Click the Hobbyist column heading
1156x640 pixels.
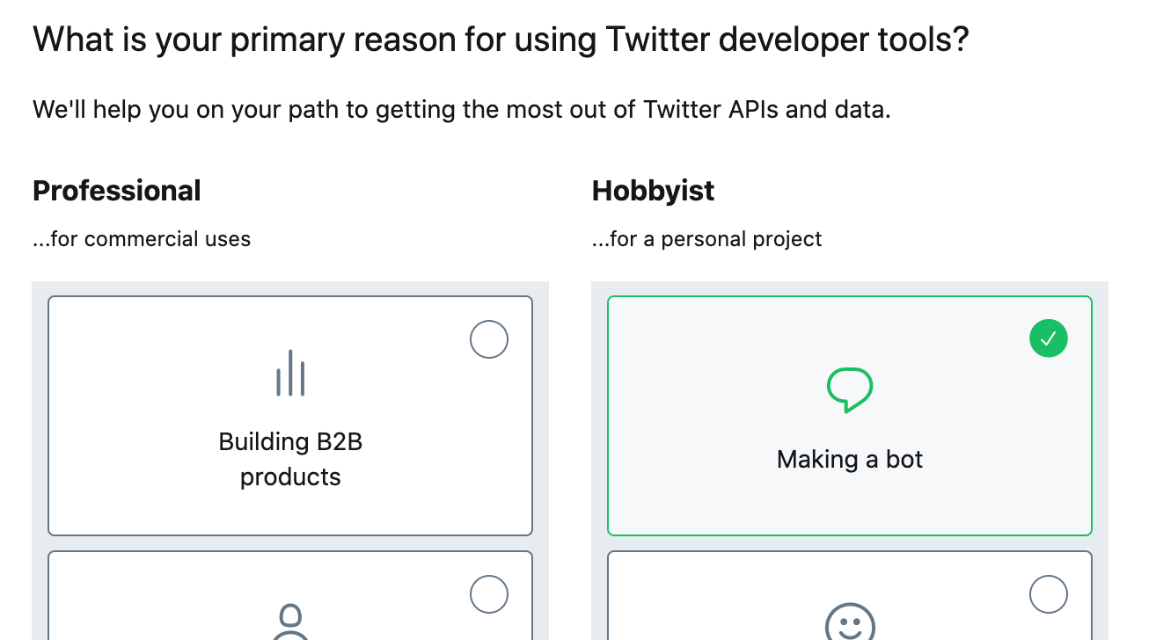(x=654, y=191)
